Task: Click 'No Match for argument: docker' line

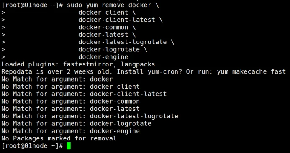Action: [x=57, y=79]
